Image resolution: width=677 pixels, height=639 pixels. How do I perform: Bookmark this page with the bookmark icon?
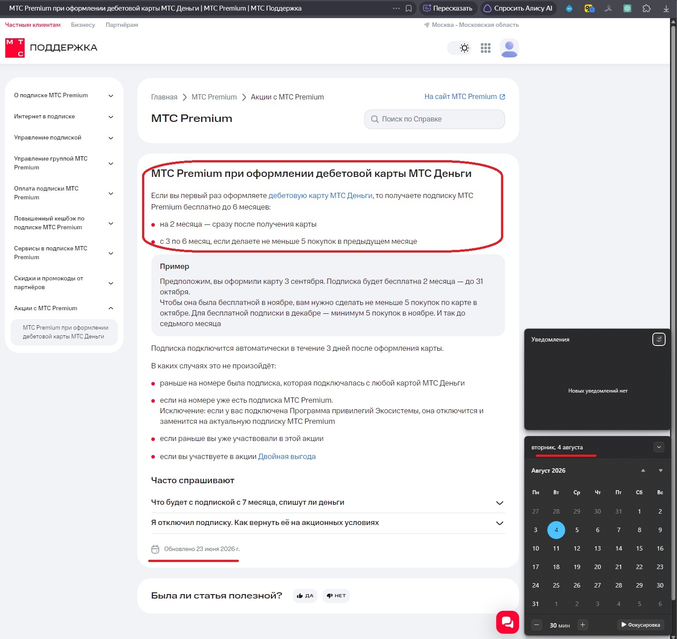pyautogui.click(x=409, y=8)
